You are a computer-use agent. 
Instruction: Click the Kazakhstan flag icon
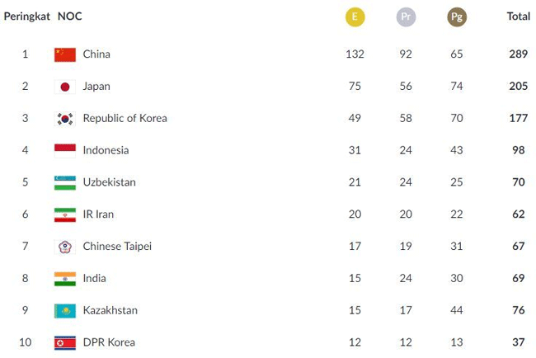(x=65, y=311)
